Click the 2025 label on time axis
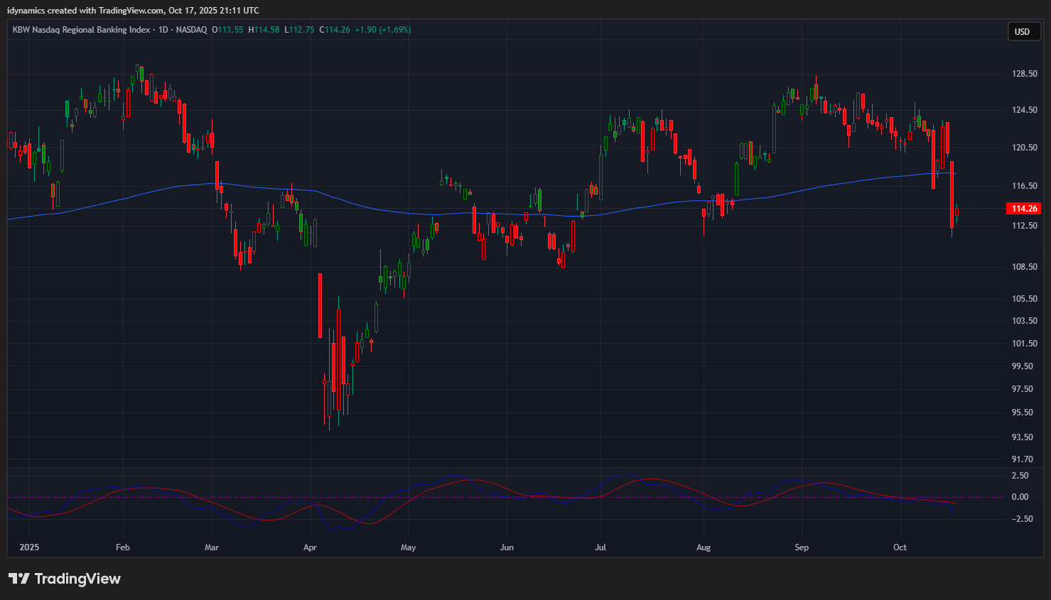1051x600 pixels. point(29,547)
